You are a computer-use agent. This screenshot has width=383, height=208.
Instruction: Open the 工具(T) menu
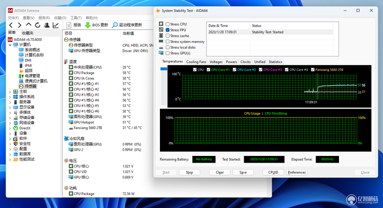76,18
